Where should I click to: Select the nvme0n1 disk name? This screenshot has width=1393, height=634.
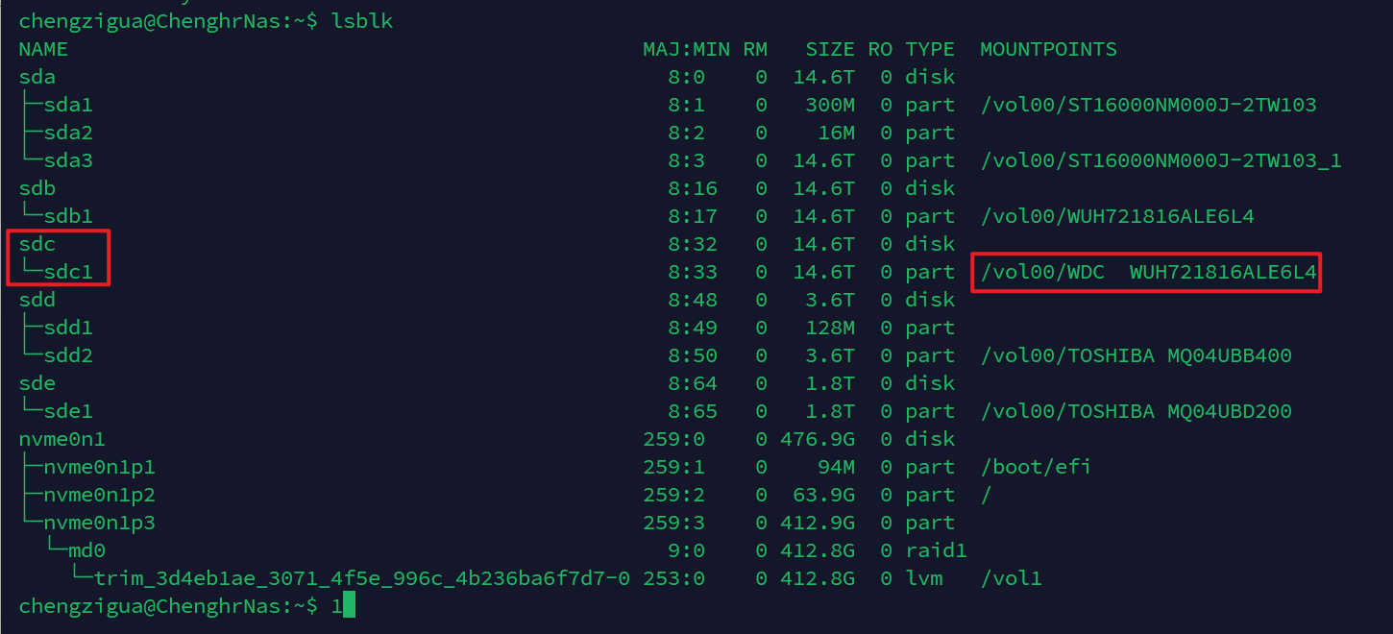(x=62, y=439)
